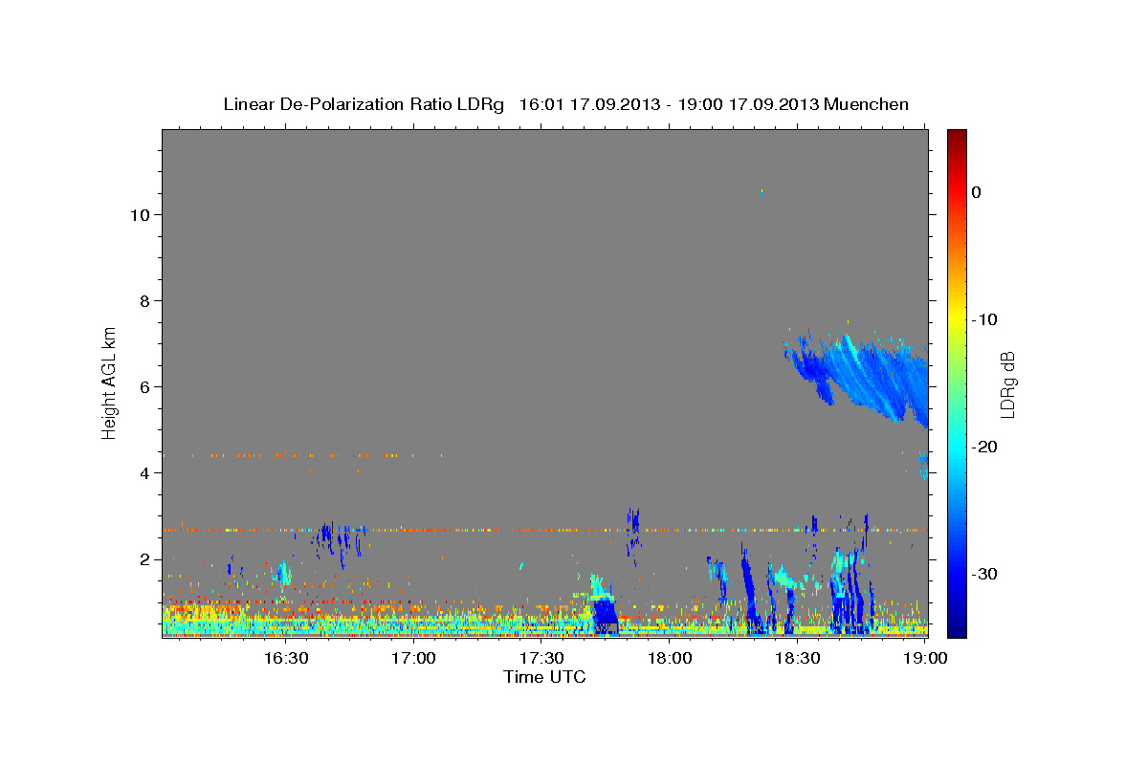Click the "Time UTC" axis label
1148x765 pixels.
click(544, 677)
